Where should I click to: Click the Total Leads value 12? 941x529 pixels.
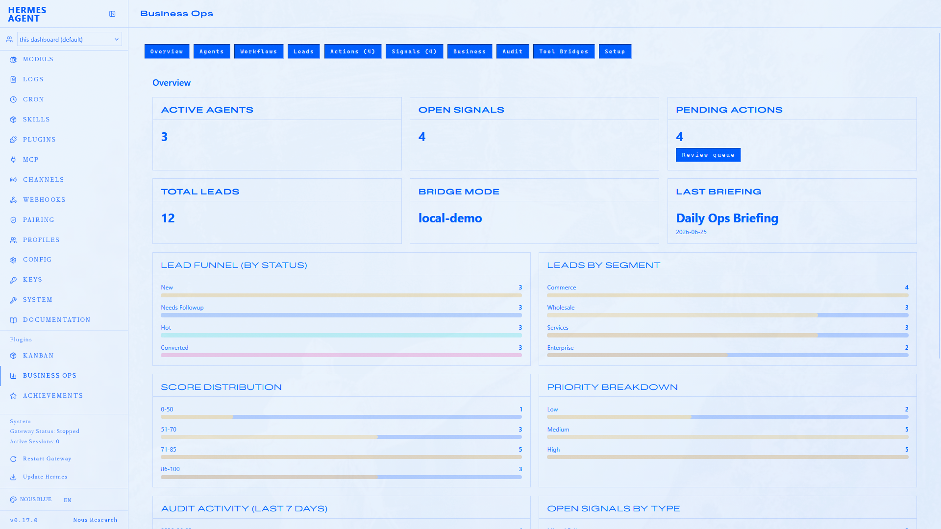click(168, 218)
